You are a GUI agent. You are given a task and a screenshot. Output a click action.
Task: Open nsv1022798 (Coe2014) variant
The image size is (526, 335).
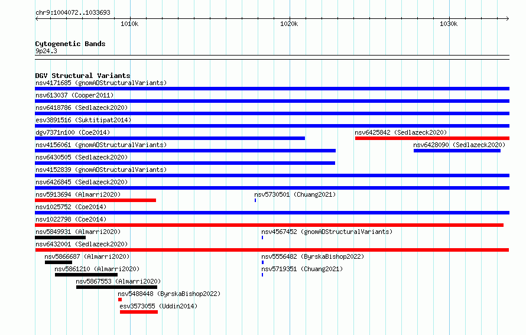coord(71,219)
